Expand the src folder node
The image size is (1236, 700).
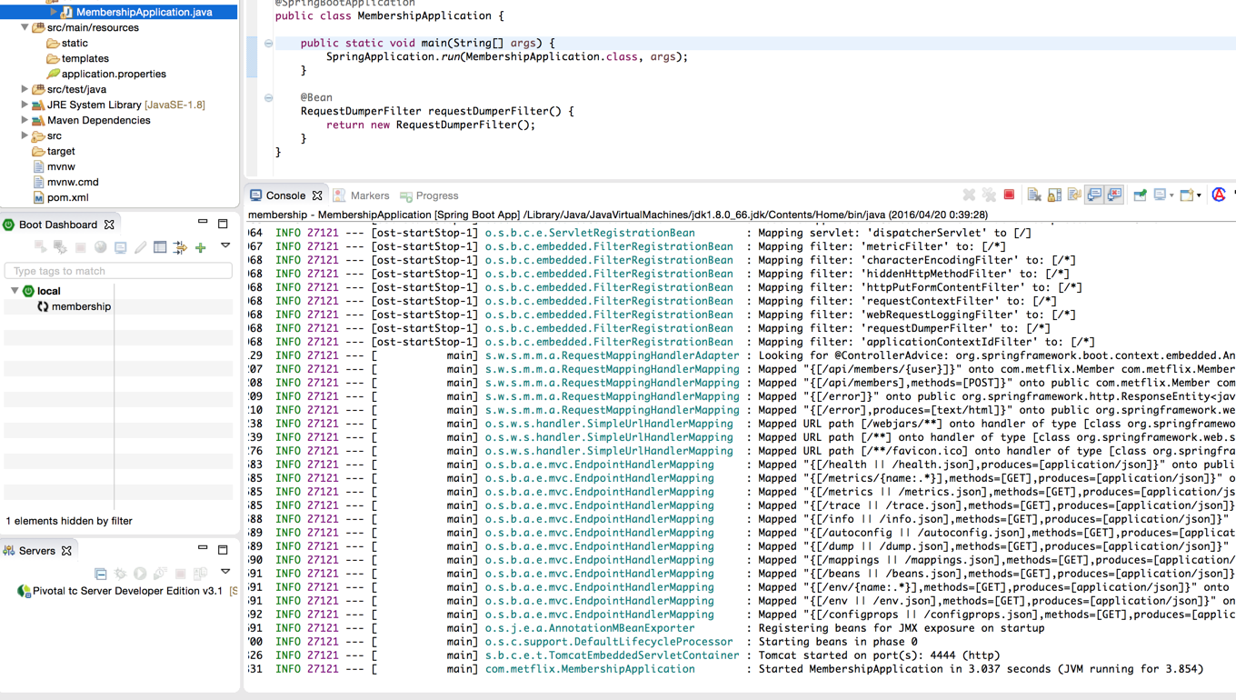[25, 135]
